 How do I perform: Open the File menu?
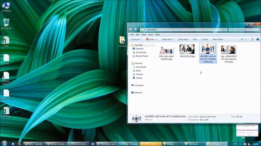[132, 34]
